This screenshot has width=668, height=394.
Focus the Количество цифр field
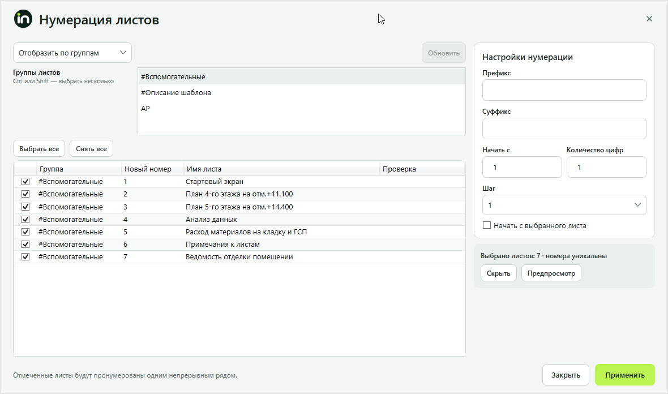click(x=606, y=167)
